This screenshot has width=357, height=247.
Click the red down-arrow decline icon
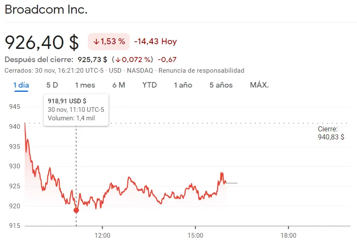pos(97,41)
